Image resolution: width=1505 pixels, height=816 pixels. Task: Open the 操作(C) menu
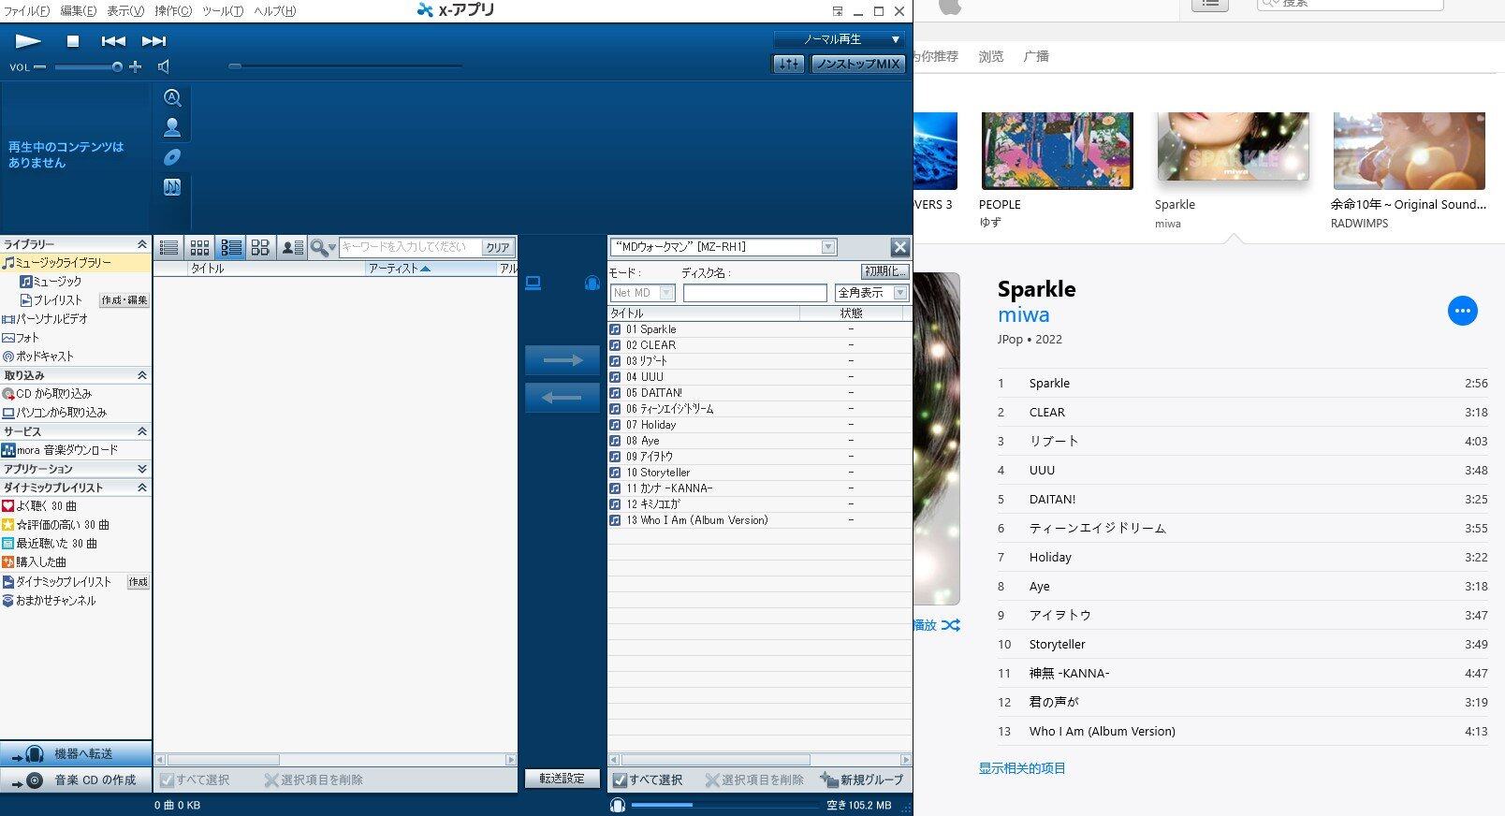(x=173, y=11)
